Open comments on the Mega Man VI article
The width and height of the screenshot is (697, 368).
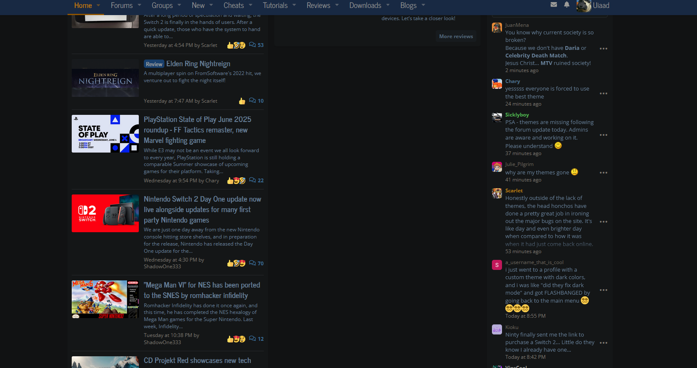click(256, 339)
